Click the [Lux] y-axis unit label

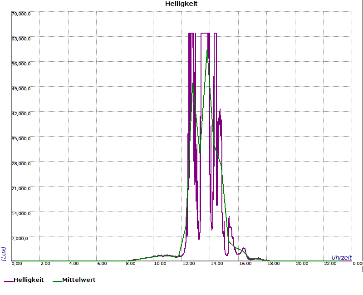click(4, 254)
